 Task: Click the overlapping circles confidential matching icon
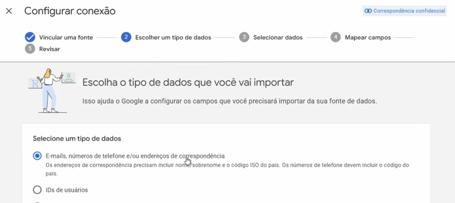click(368, 11)
